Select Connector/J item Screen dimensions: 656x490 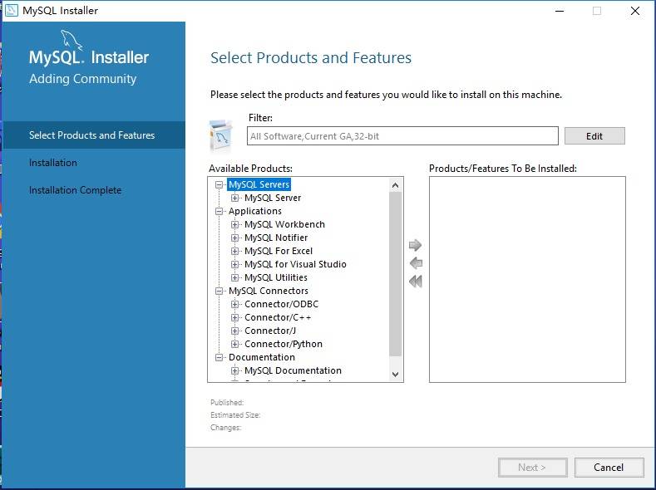click(270, 331)
